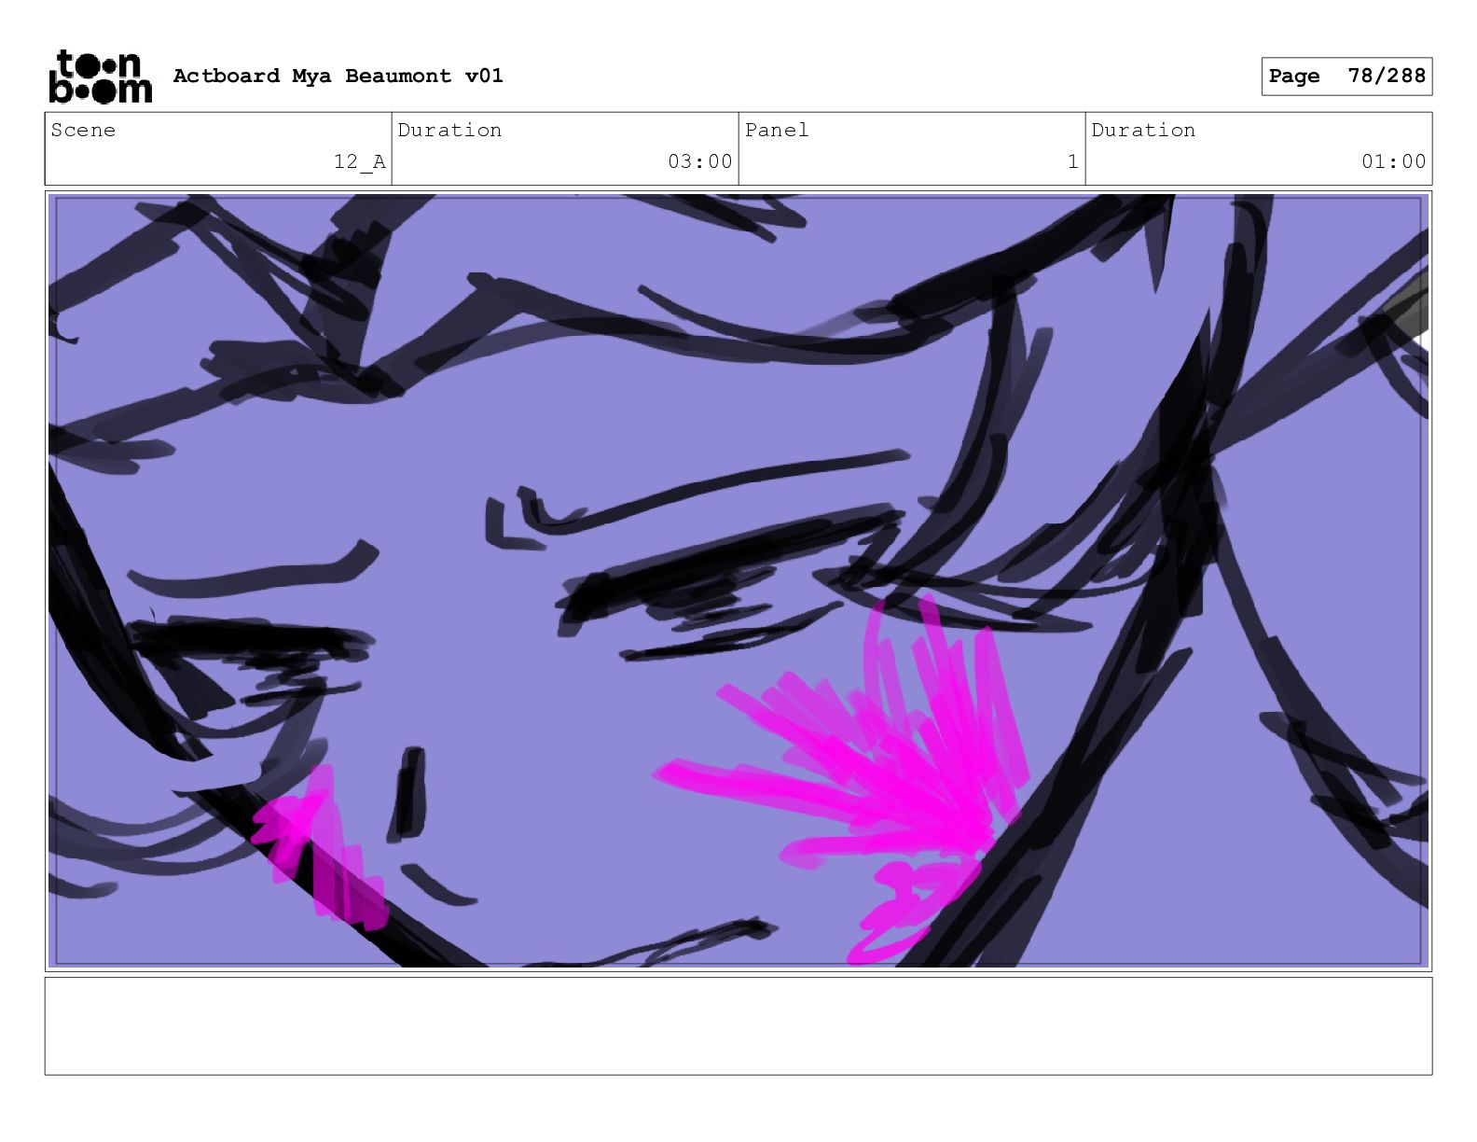Click the panel duration value '01:00'
The height and width of the screenshot is (1142, 1477).
[x=1394, y=161]
